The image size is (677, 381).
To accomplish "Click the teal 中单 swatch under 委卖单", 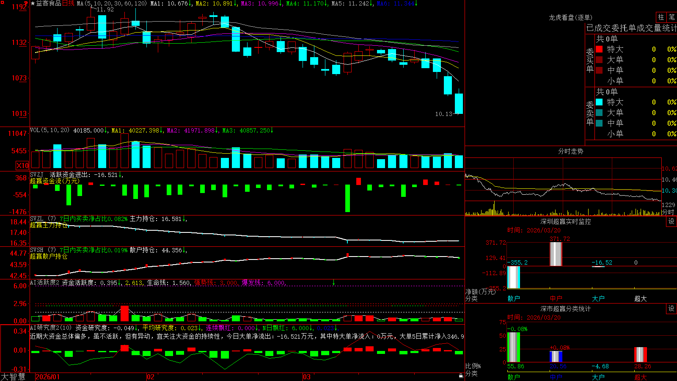I will (599, 123).
